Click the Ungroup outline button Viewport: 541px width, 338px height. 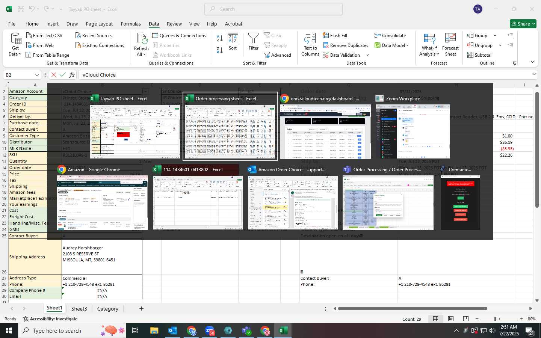pyautogui.click(x=480, y=45)
